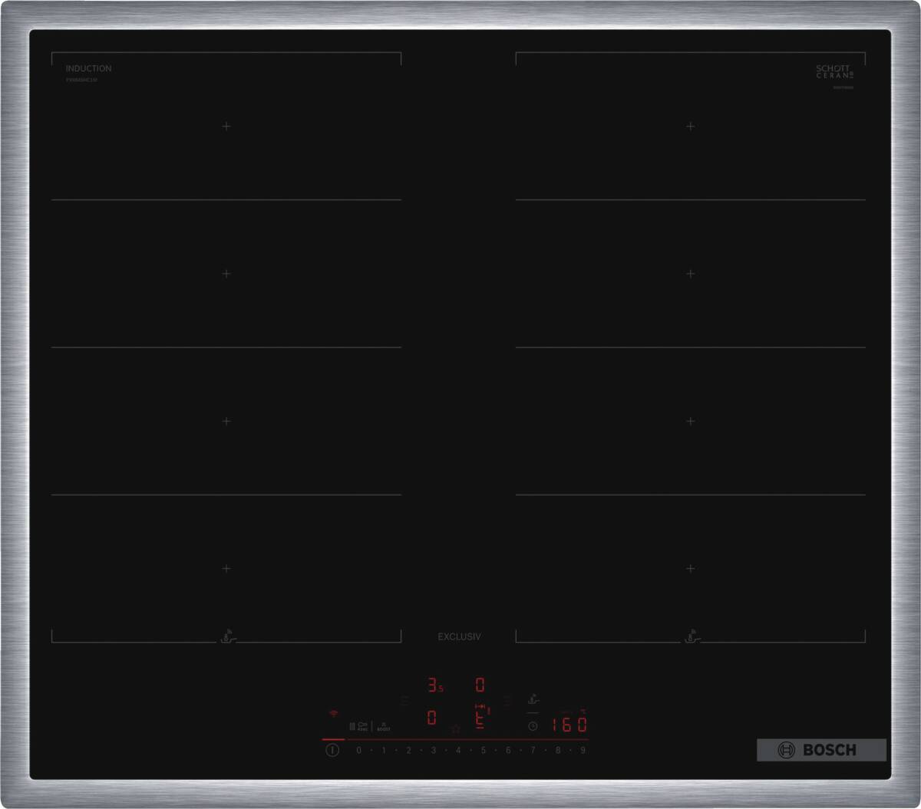The height and width of the screenshot is (809, 921).
Task: Tap the left flex zone combine icon
Action: (x=404, y=700)
